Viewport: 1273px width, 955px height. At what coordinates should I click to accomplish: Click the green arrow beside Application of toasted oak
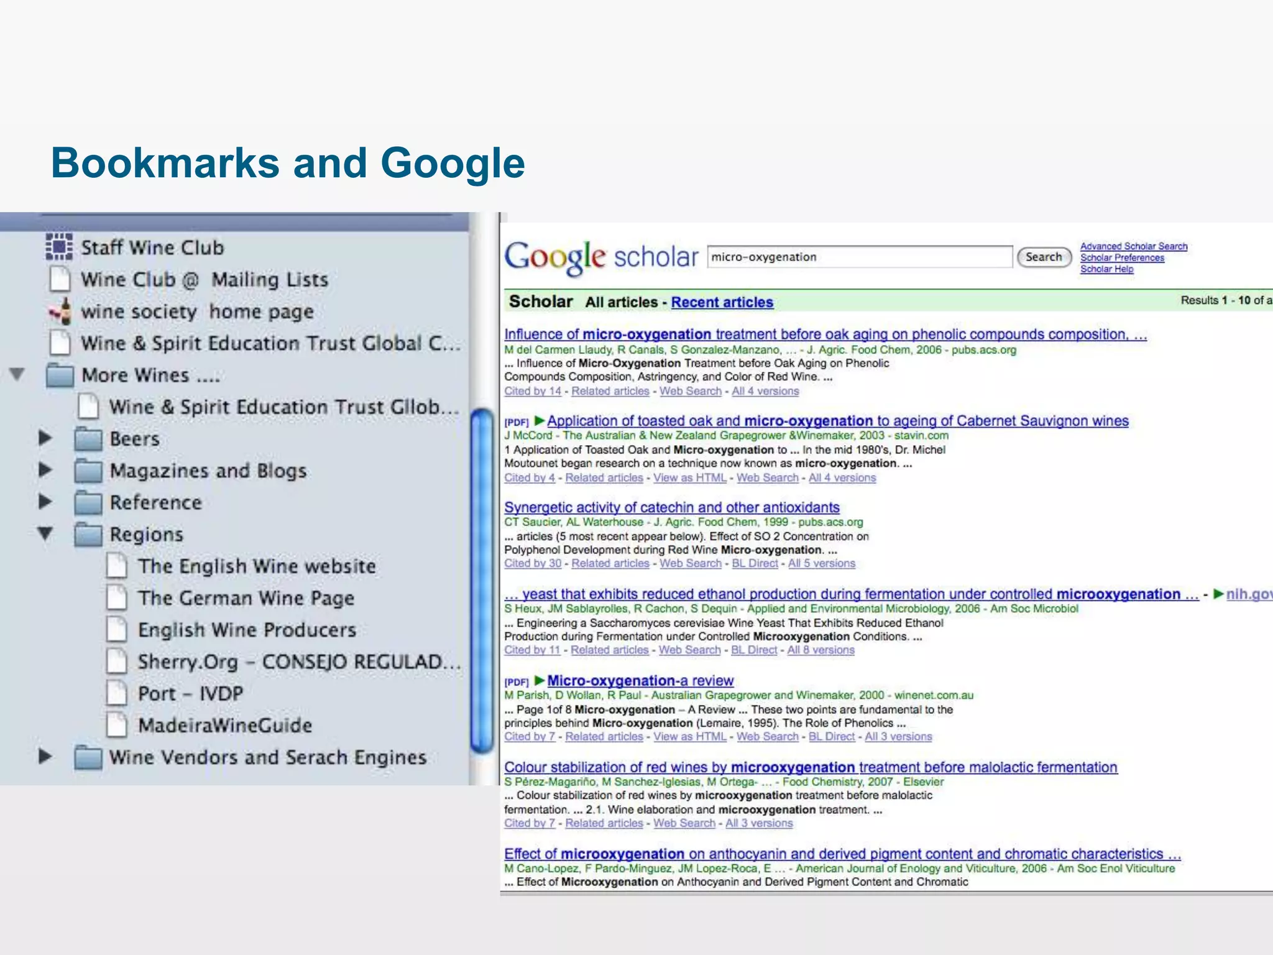[539, 420]
